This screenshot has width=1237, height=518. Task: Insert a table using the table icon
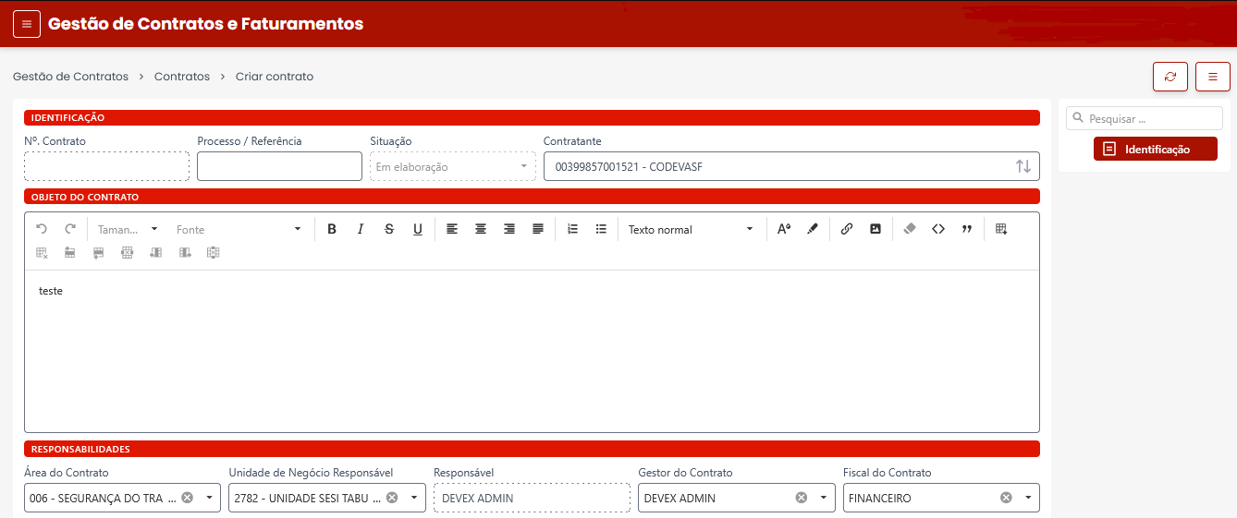click(x=1001, y=229)
